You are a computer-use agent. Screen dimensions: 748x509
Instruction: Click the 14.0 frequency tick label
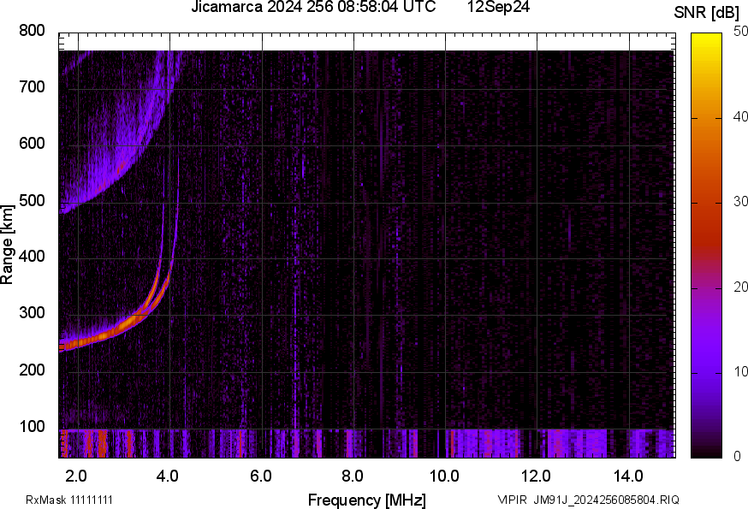[628, 475]
